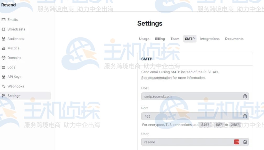Select the SMTP tab
Image resolution: width=264 pixels, height=150 pixels.
click(x=190, y=39)
